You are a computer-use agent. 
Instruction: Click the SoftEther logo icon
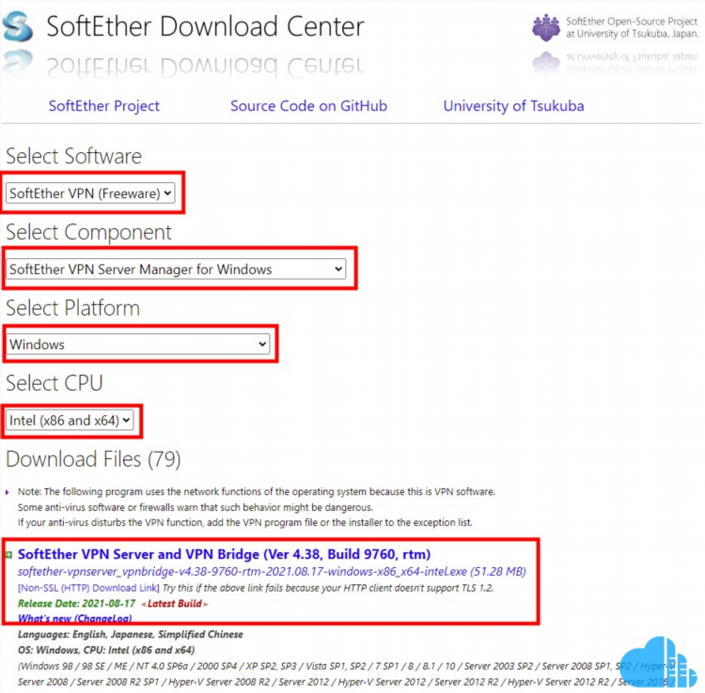pos(18,27)
